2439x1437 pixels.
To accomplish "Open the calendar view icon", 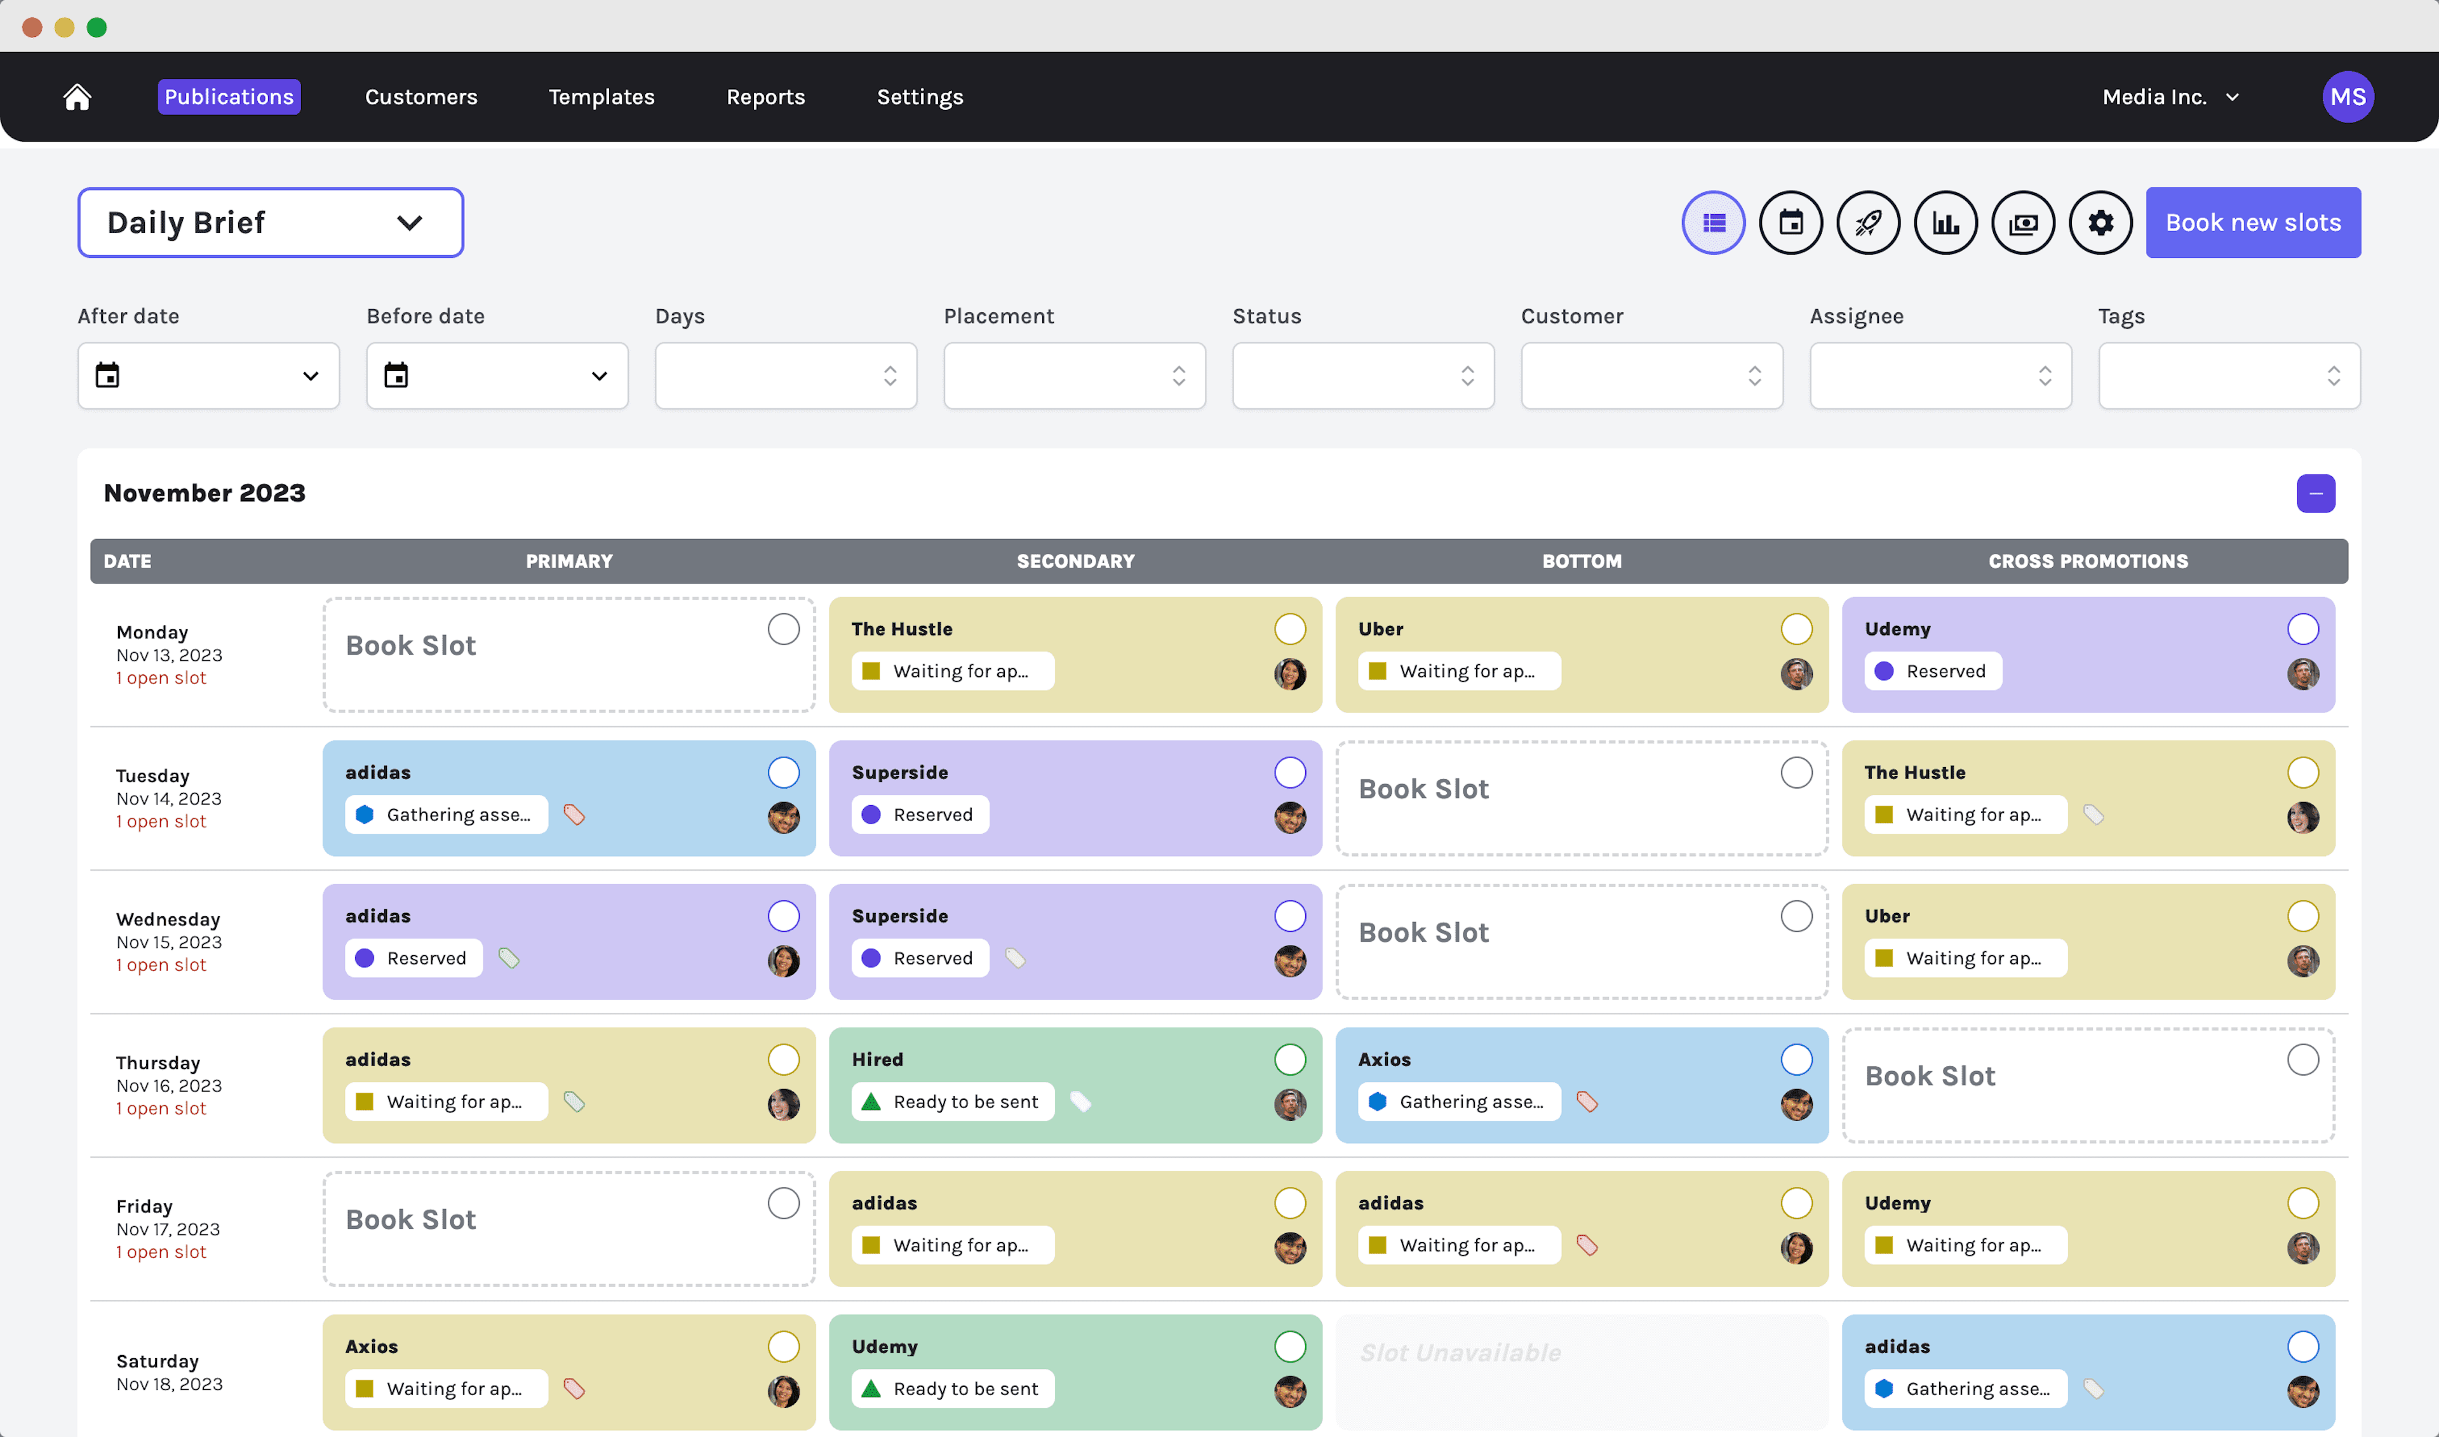I will 1791,223.
